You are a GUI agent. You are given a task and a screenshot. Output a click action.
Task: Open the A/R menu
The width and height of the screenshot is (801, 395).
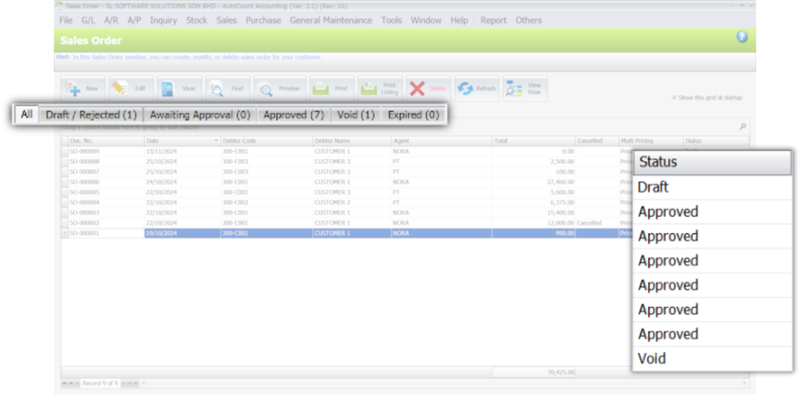(x=111, y=20)
